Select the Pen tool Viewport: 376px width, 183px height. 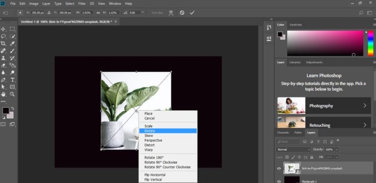click(3, 80)
